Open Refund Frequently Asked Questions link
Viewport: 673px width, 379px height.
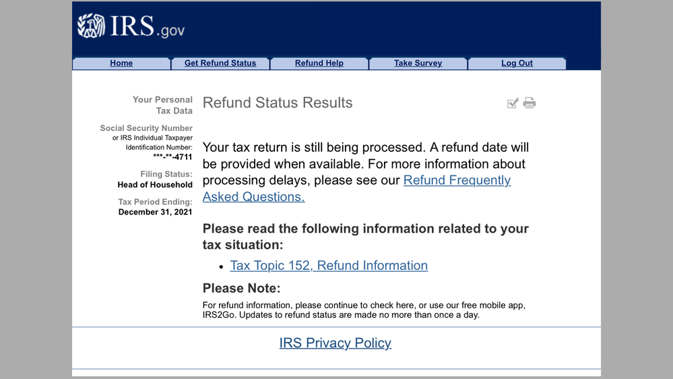[x=457, y=181]
